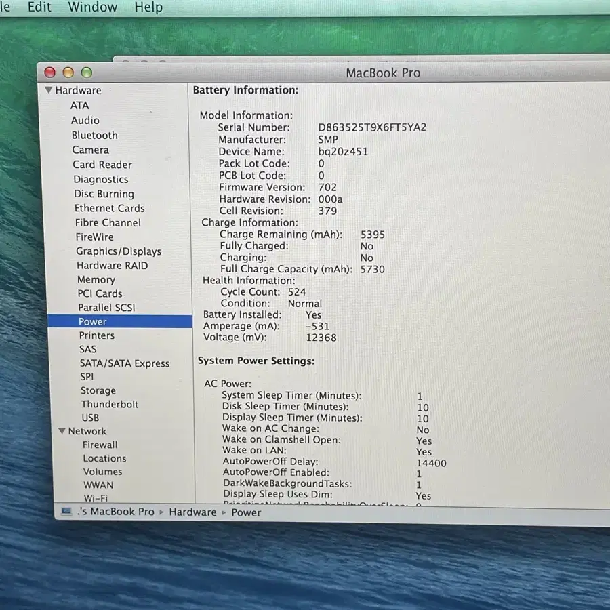Select Hardware RAID in the sidebar

[113, 265]
